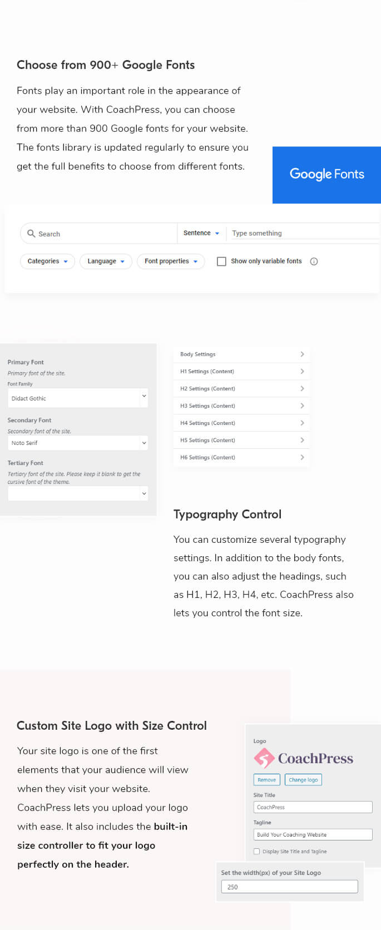Screen dimensions: 381x930
Task: Click the Site Title input field
Action: [313, 807]
